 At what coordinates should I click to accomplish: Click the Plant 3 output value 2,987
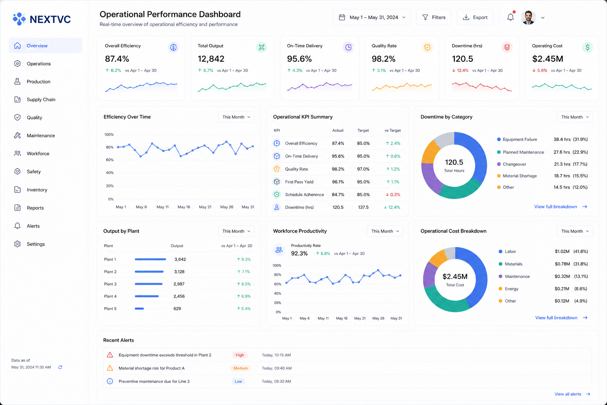[x=179, y=284]
